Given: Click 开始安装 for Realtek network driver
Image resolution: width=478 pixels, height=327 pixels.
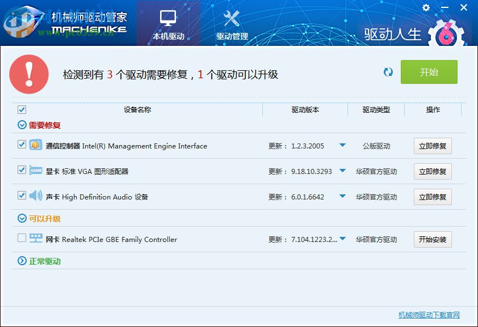Looking at the screenshot, I should (x=433, y=239).
